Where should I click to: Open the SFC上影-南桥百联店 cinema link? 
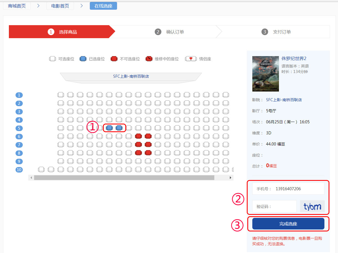tap(284, 100)
